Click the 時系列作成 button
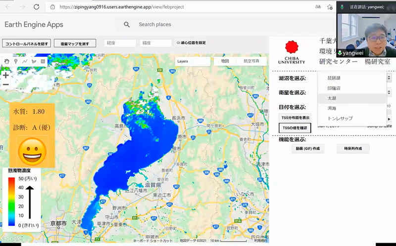 click(x=353, y=149)
